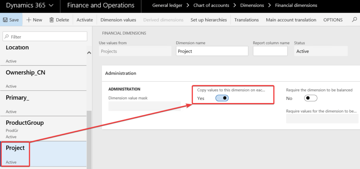The height and width of the screenshot is (169, 360).
Task: Select Primary_ dimension
Action: click(x=43, y=103)
